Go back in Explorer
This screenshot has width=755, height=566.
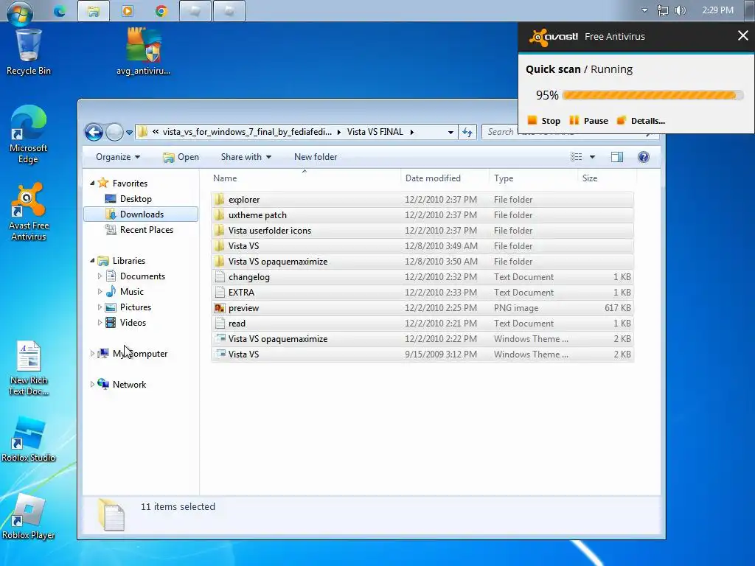(x=94, y=132)
